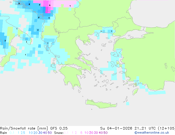Screen dimensions: 175x135
Task: Click the "Rain" legend label
Action: tap(4, 133)
